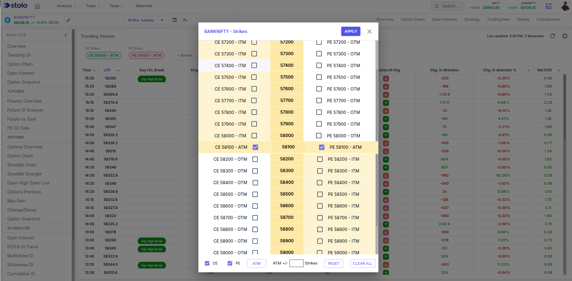Open settings gear in Trending Volume panel
572x281 pixels.
point(565,36)
